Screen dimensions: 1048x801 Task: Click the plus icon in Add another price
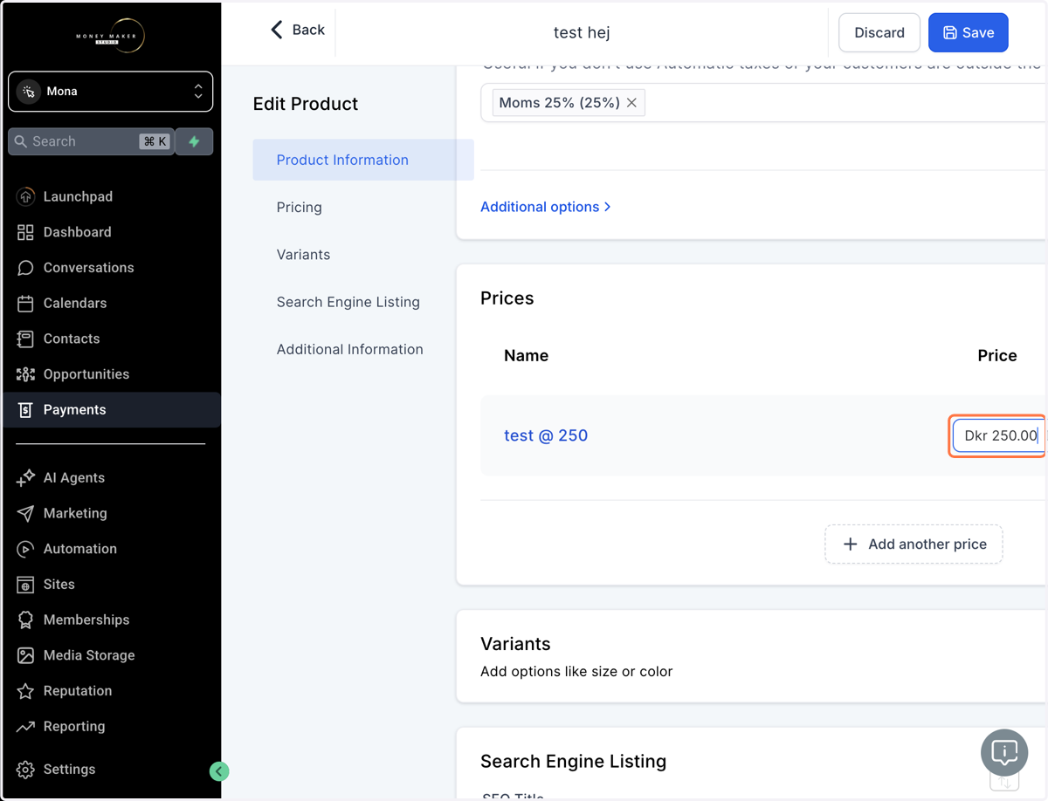tap(850, 544)
